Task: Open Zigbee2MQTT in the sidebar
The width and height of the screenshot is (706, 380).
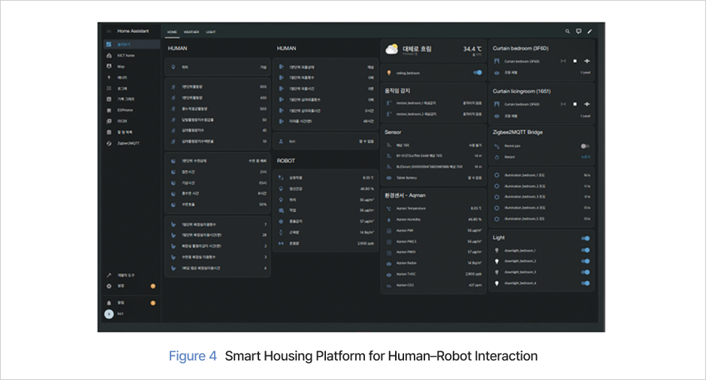Action: click(132, 143)
